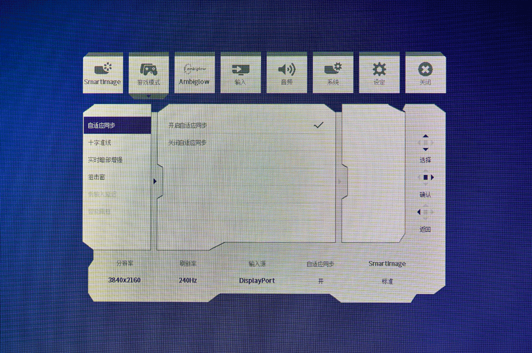Click the small triangle under 游戏模式 tab

point(149,96)
